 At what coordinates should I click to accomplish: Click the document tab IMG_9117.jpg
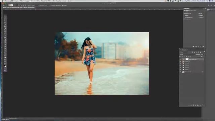tap(19, 7)
